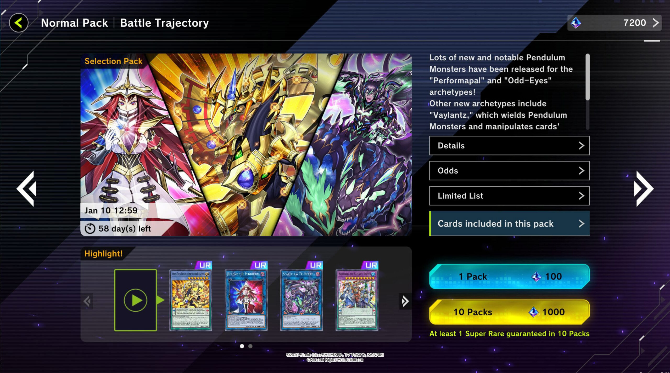The height and width of the screenshot is (373, 670).
Task: View Odd-Eyes Pendulumgraph Dragon card
Action: pyautogui.click(x=191, y=300)
